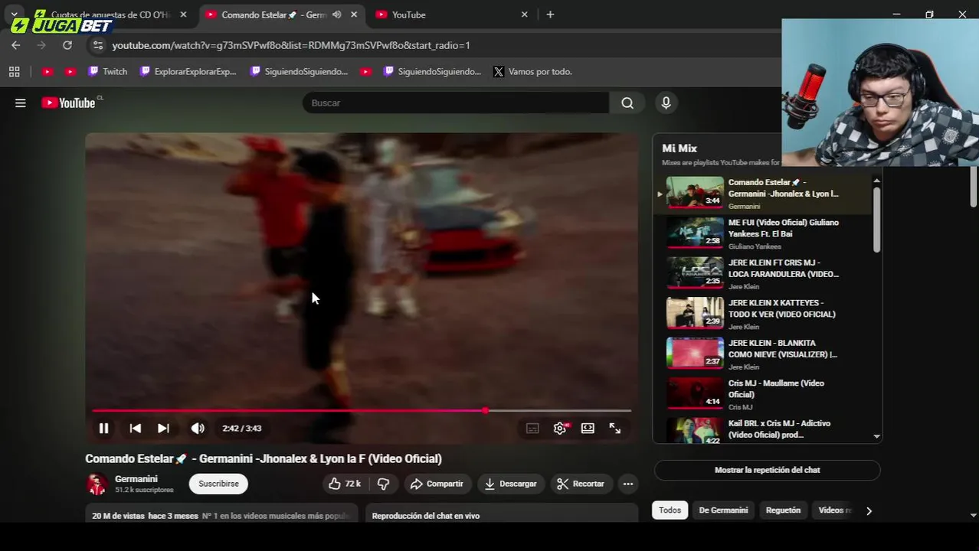Open Compartir share dialog
This screenshot has width=979, height=551.
[x=437, y=484]
